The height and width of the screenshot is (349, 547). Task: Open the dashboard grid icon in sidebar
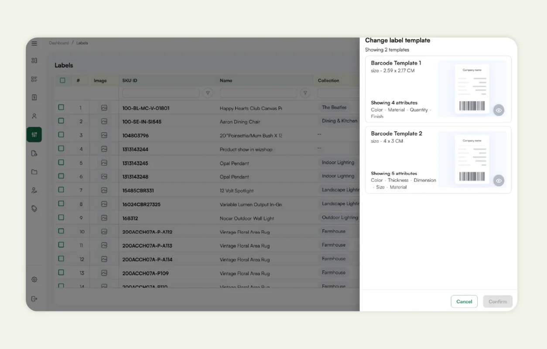(x=34, y=60)
